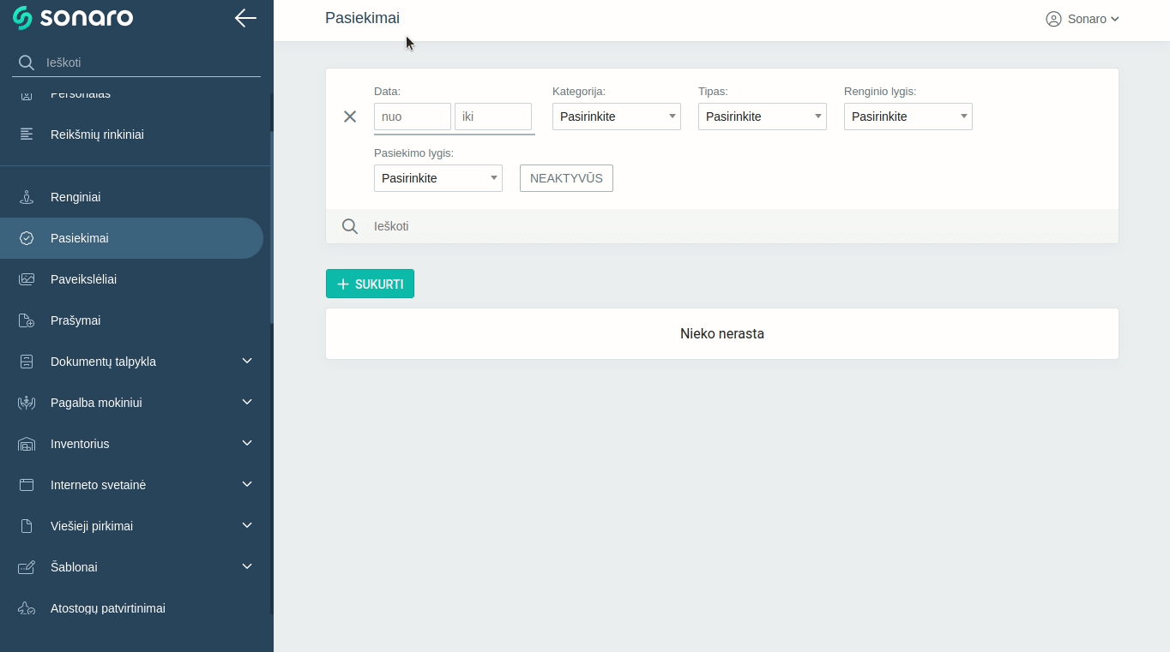Open Pasiekimai in the sidebar
The image size is (1170, 652).
tap(80, 238)
